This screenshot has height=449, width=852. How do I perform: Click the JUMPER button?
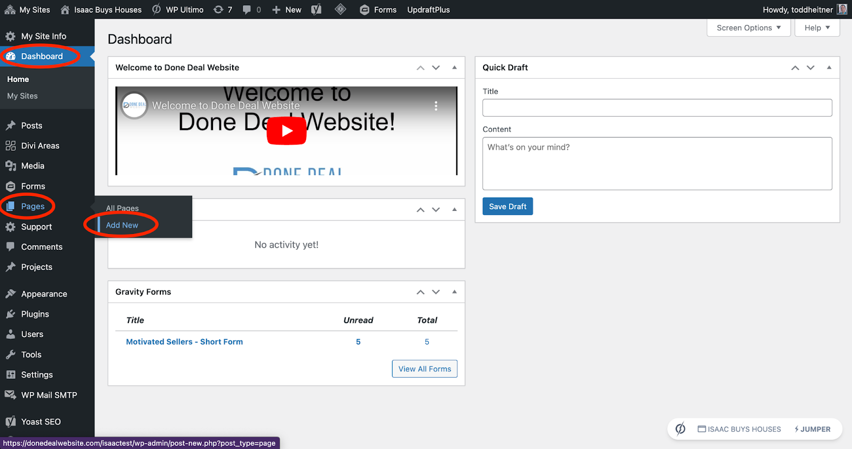[x=813, y=429]
